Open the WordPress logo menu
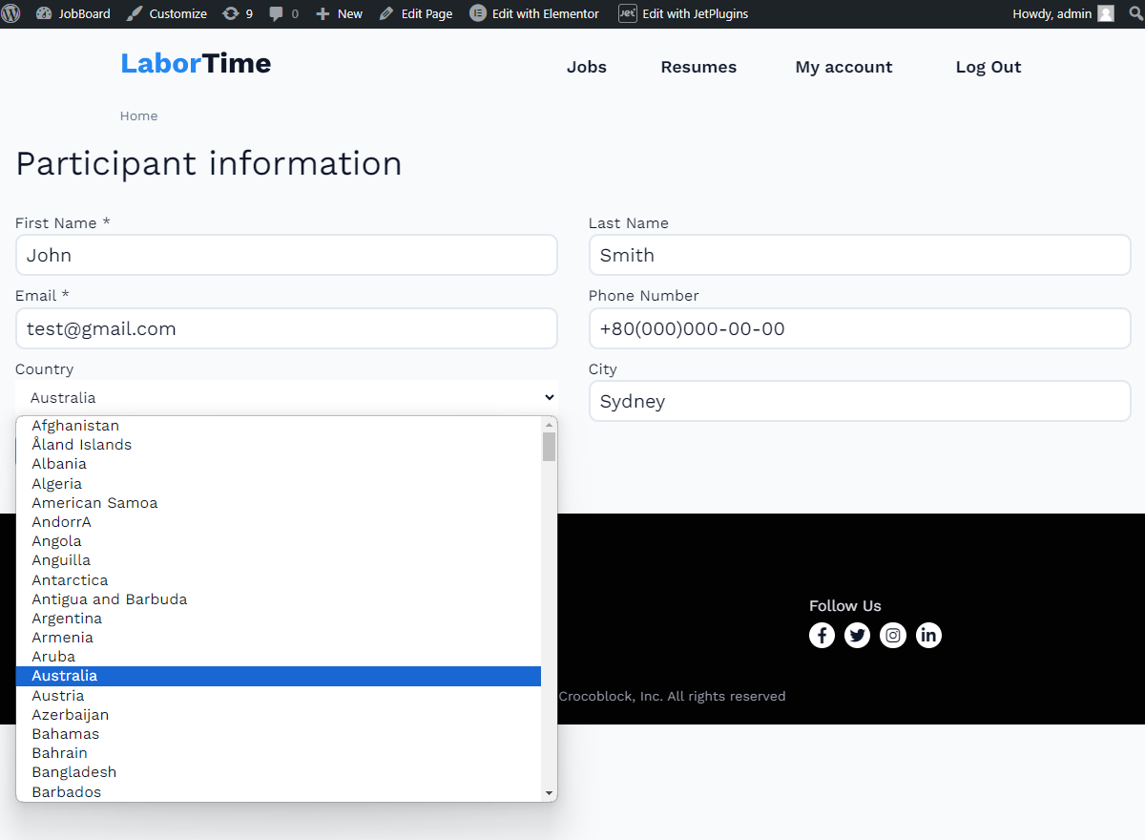1145x840 pixels. pyautogui.click(x=10, y=13)
